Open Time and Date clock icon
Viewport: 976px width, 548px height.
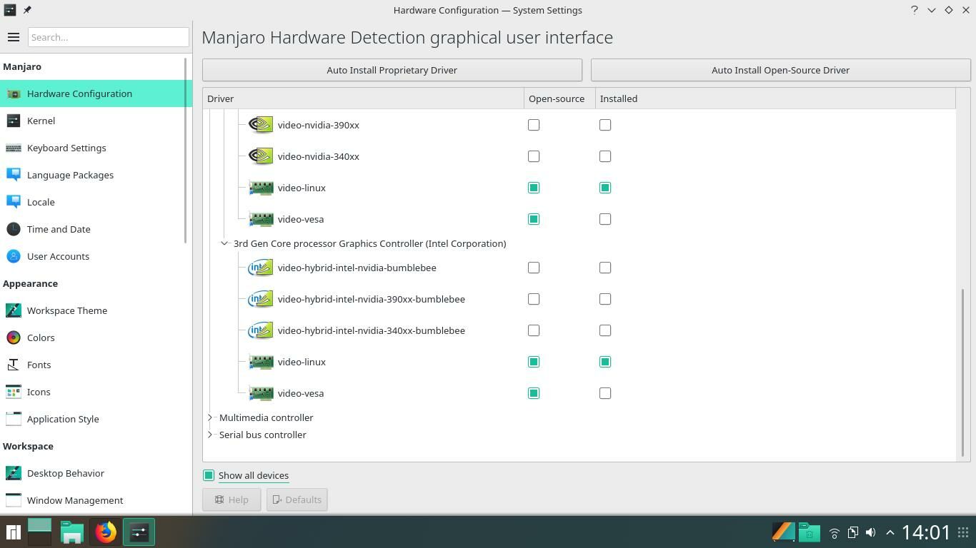14,229
